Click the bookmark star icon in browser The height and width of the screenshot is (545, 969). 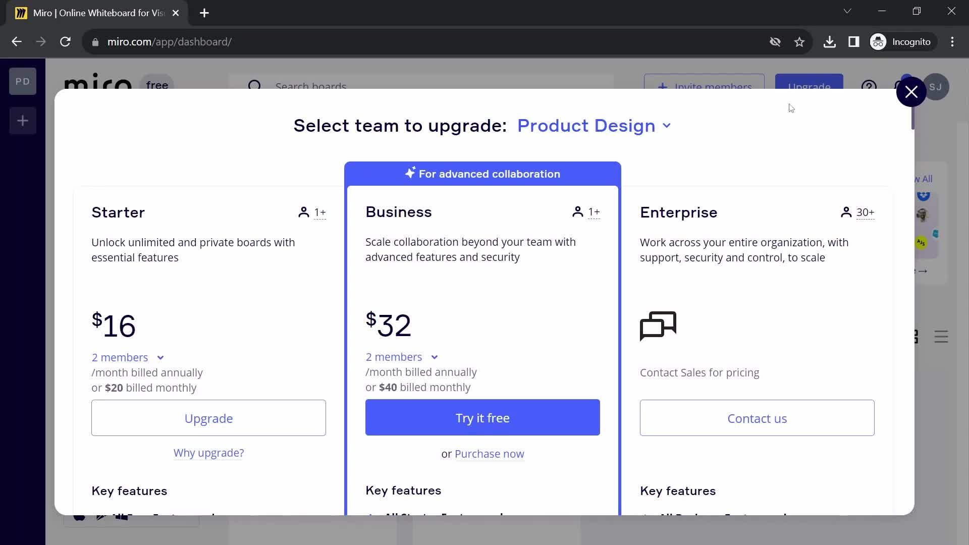[x=798, y=41]
